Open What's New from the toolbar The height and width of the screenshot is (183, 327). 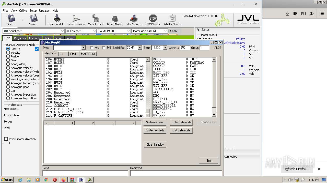172,20
